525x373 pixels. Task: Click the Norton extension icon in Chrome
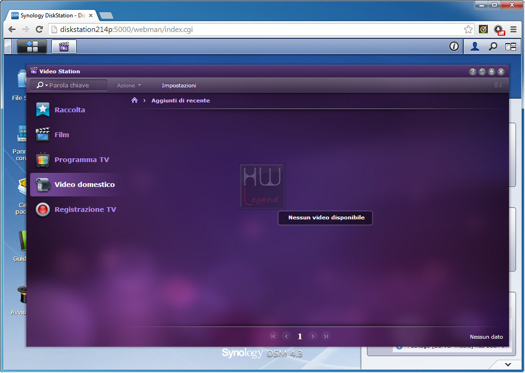483,30
